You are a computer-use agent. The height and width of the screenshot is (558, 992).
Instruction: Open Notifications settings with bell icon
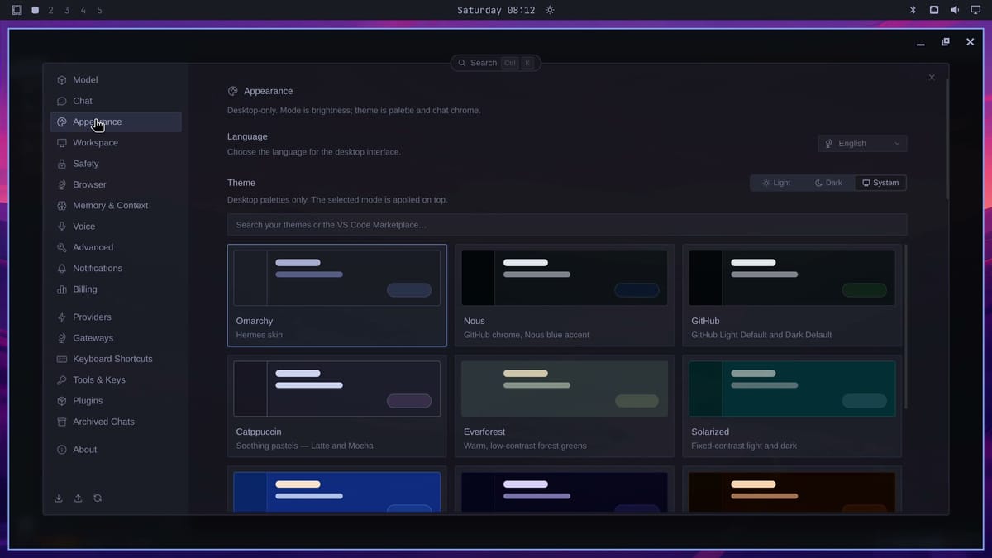coord(116,269)
